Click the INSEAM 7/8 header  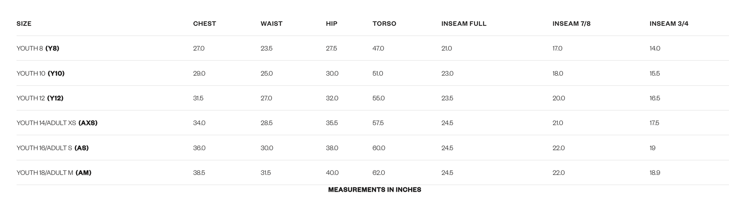click(x=571, y=24)
